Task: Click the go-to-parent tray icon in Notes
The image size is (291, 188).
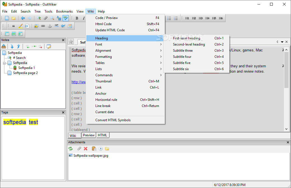Action: click(4, 46)
